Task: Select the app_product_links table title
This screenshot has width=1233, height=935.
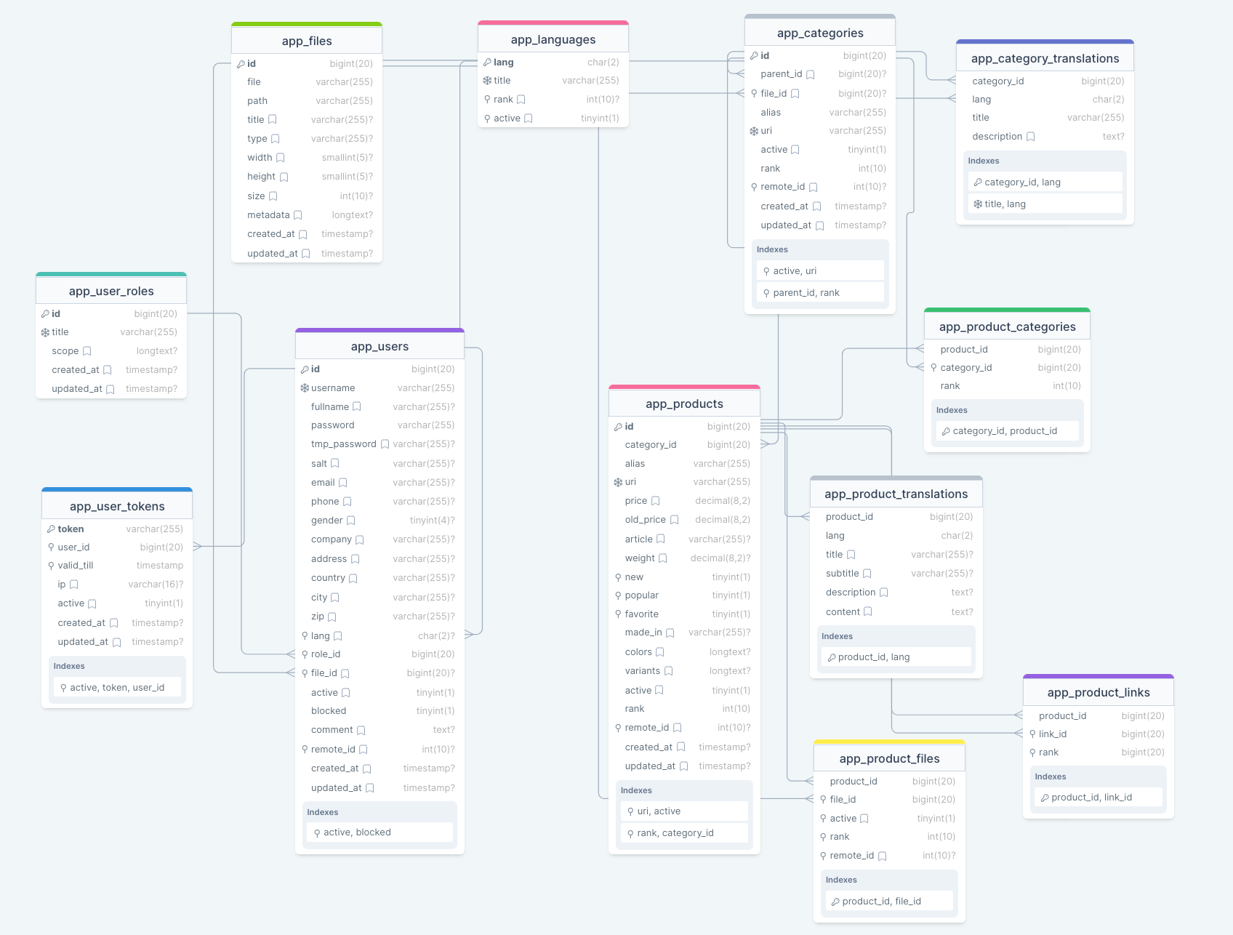Action: pyautogui.click(x=1098, y=692)
